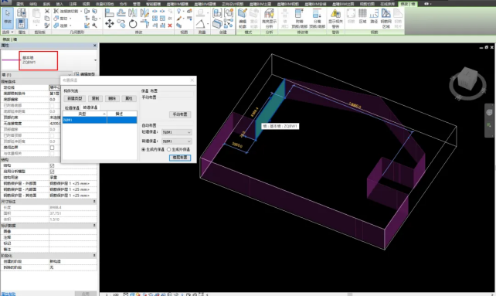Open the masonry wall insulation type dropdown
Screen dimensions: 496x296
[x=176, y=141]
